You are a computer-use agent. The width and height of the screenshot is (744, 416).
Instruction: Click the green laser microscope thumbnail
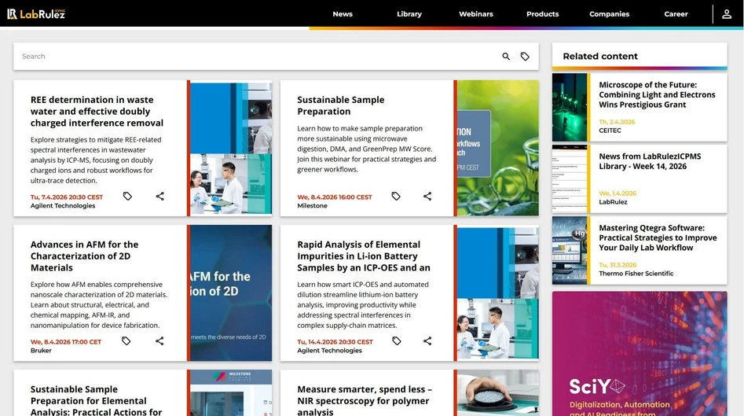(x=570, y=107)
